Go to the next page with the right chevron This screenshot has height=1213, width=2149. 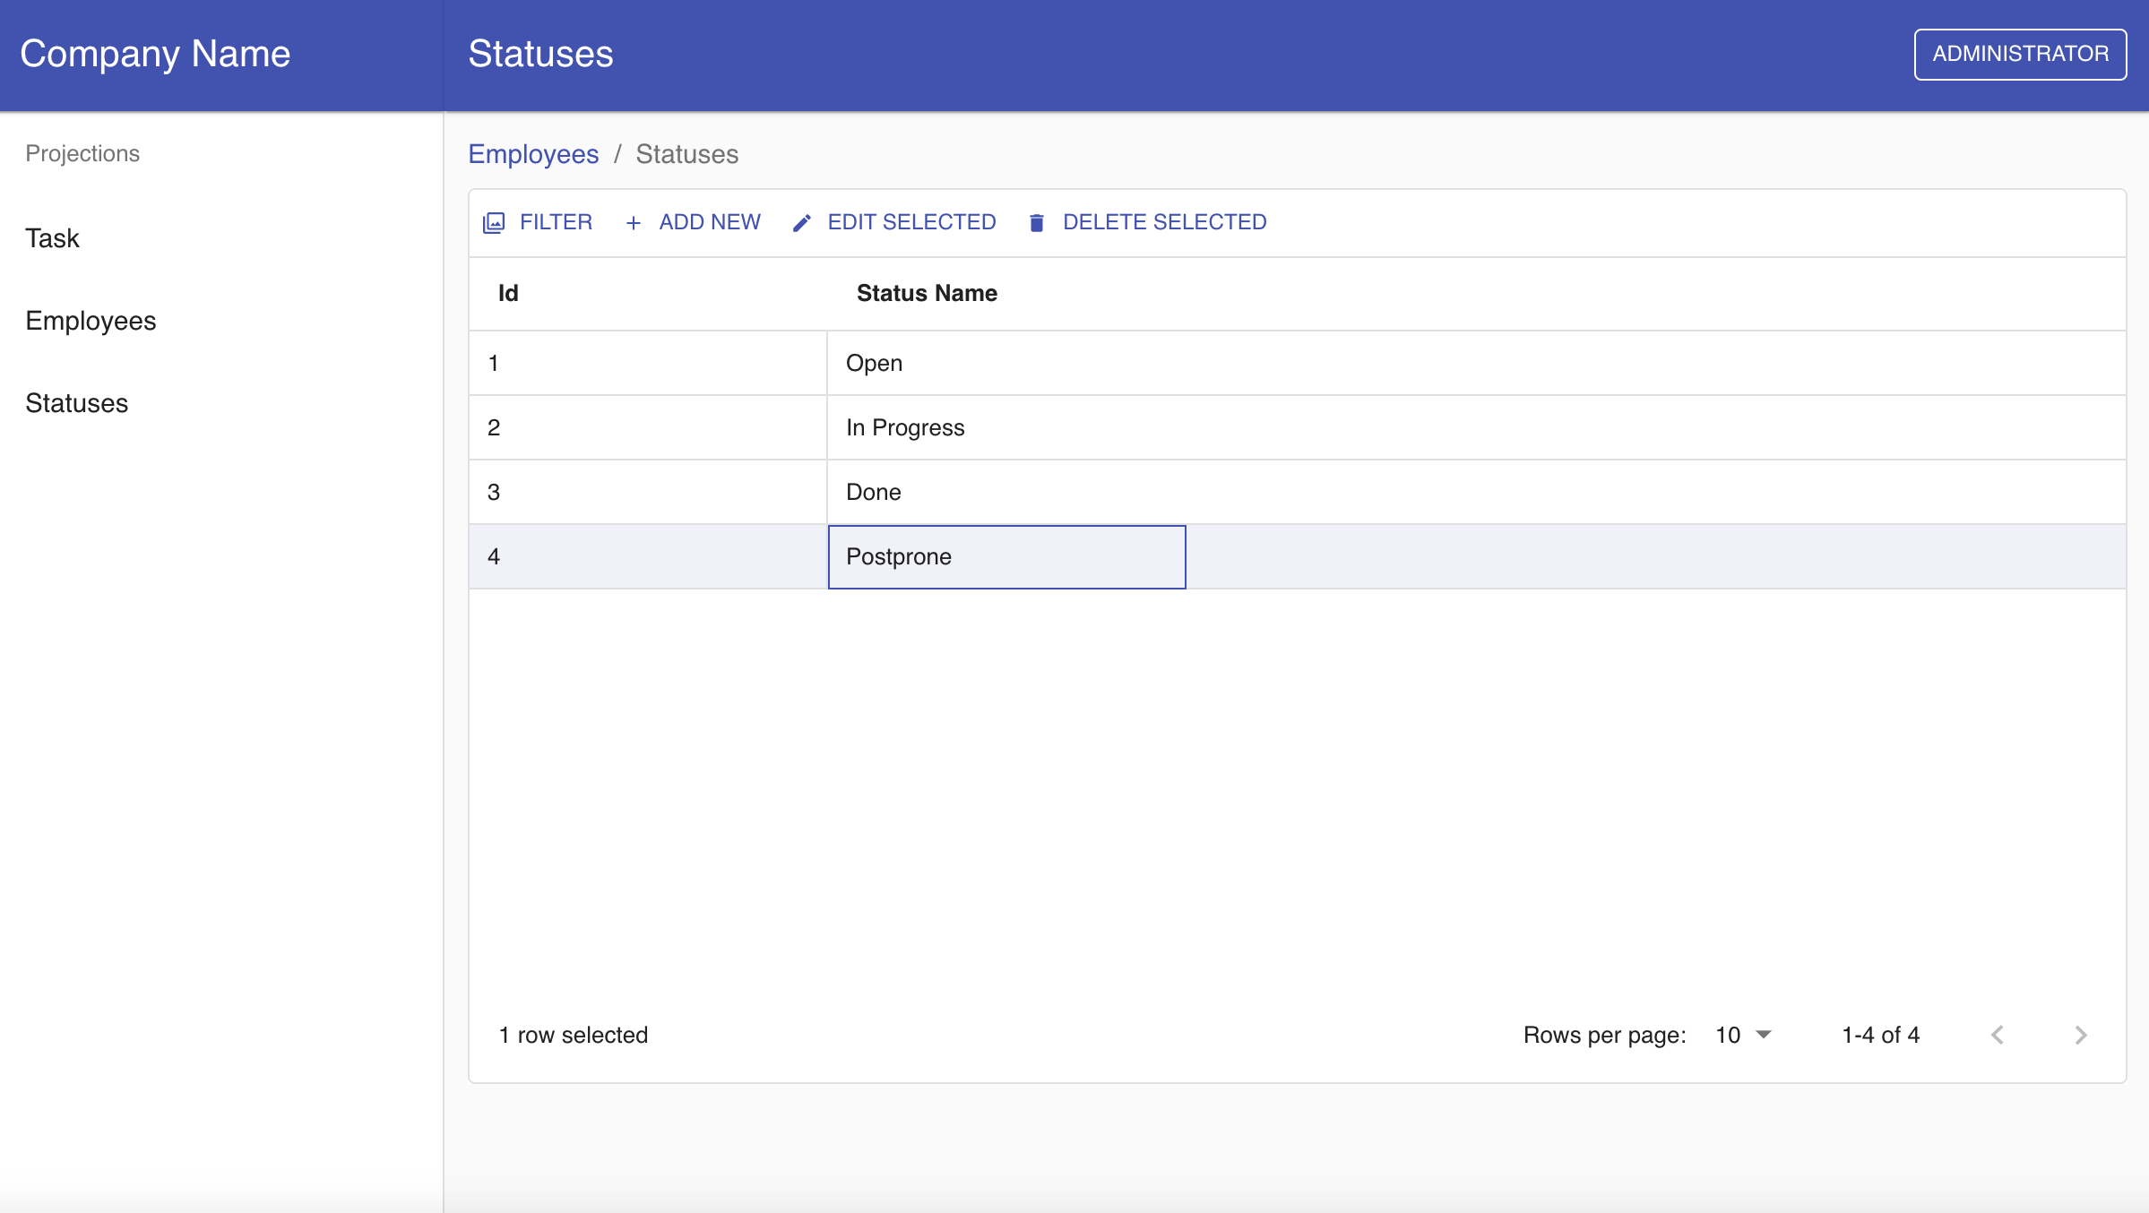point(2079,1035)
